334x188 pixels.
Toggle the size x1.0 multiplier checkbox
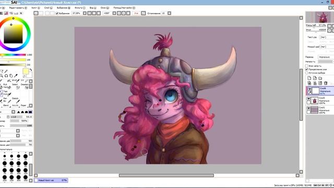8,117
